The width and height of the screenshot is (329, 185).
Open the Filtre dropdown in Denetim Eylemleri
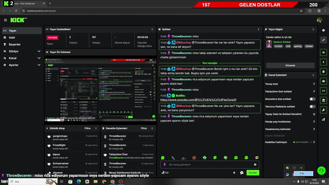tap(144, 128)
